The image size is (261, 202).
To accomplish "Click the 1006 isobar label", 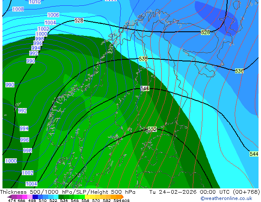I will point(53,15).
